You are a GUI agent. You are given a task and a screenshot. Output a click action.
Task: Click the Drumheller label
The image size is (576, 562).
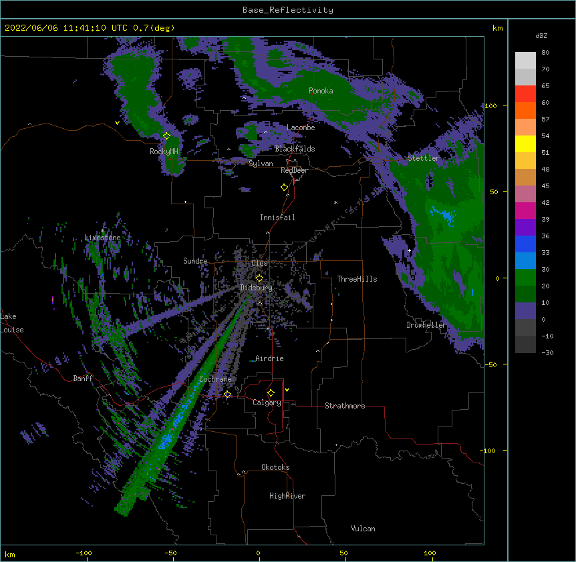click(x=426, y=325)
